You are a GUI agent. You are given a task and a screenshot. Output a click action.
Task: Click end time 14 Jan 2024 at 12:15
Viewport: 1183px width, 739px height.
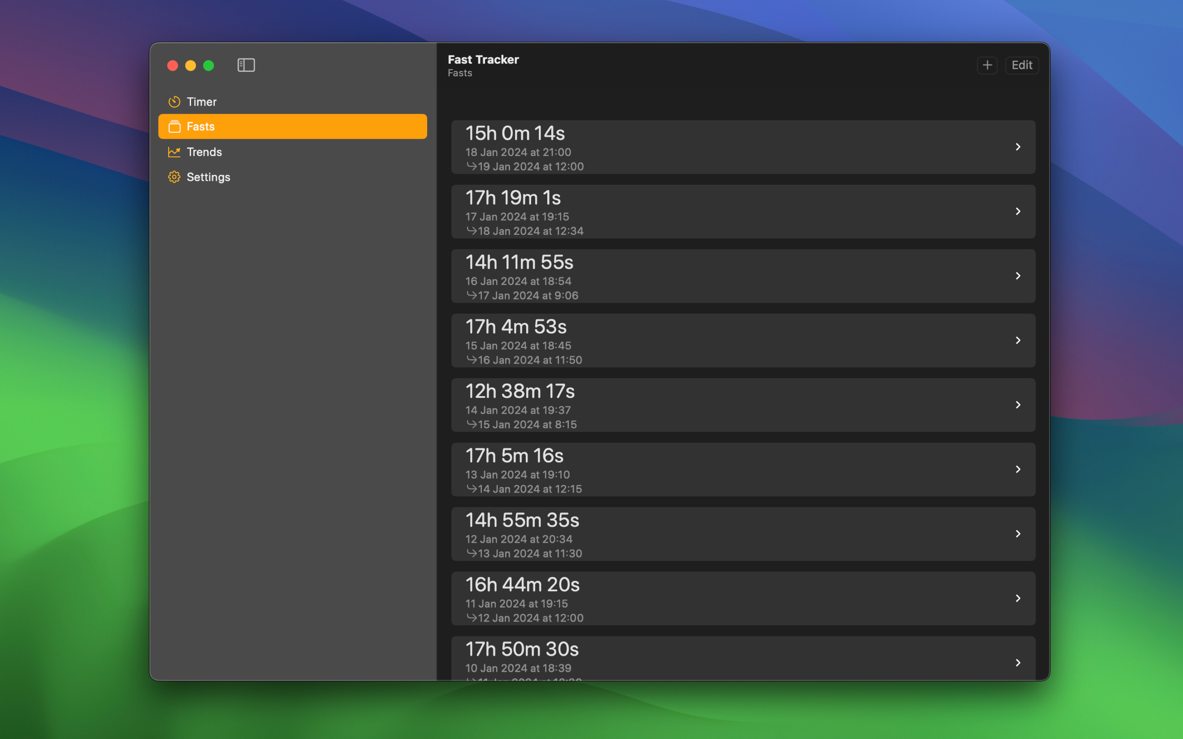(x=530, y=489)
